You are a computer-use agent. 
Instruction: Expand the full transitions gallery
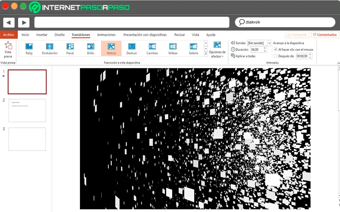pos(206,54)
